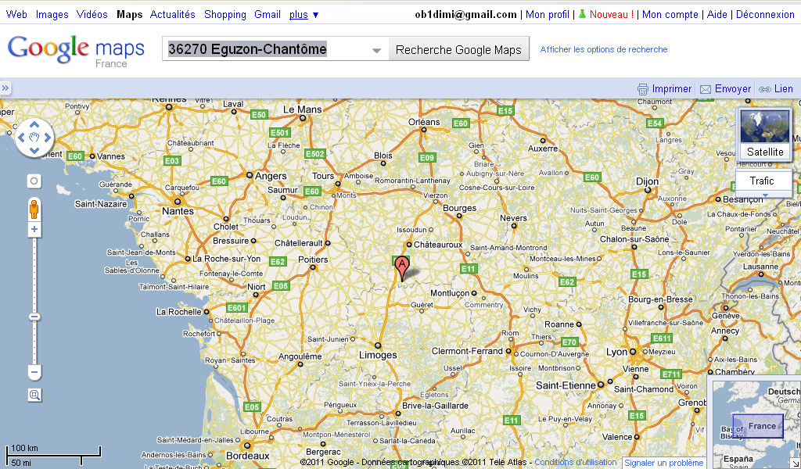Expand the left panel with double-chevron

pos(5,88)
